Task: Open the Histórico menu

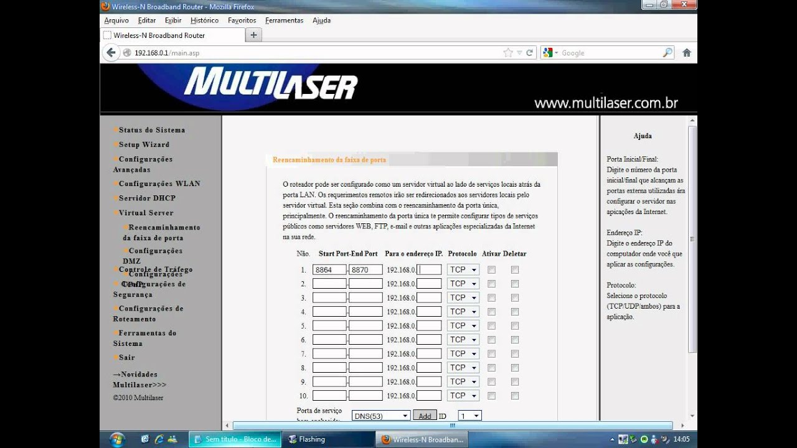Action: pyautogui.click(x=205, y=21)
